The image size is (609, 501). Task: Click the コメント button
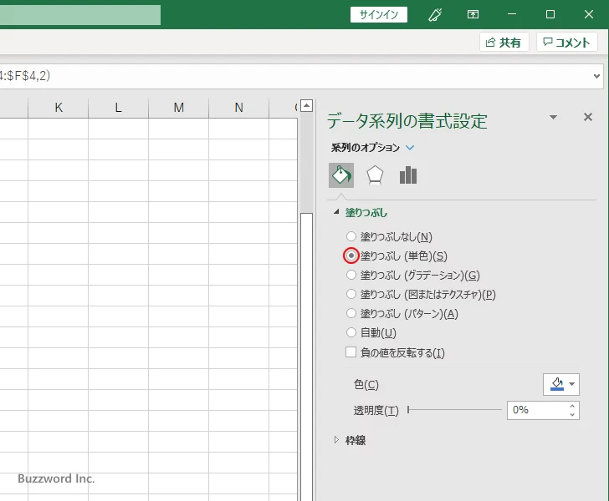tap(566, 42)
